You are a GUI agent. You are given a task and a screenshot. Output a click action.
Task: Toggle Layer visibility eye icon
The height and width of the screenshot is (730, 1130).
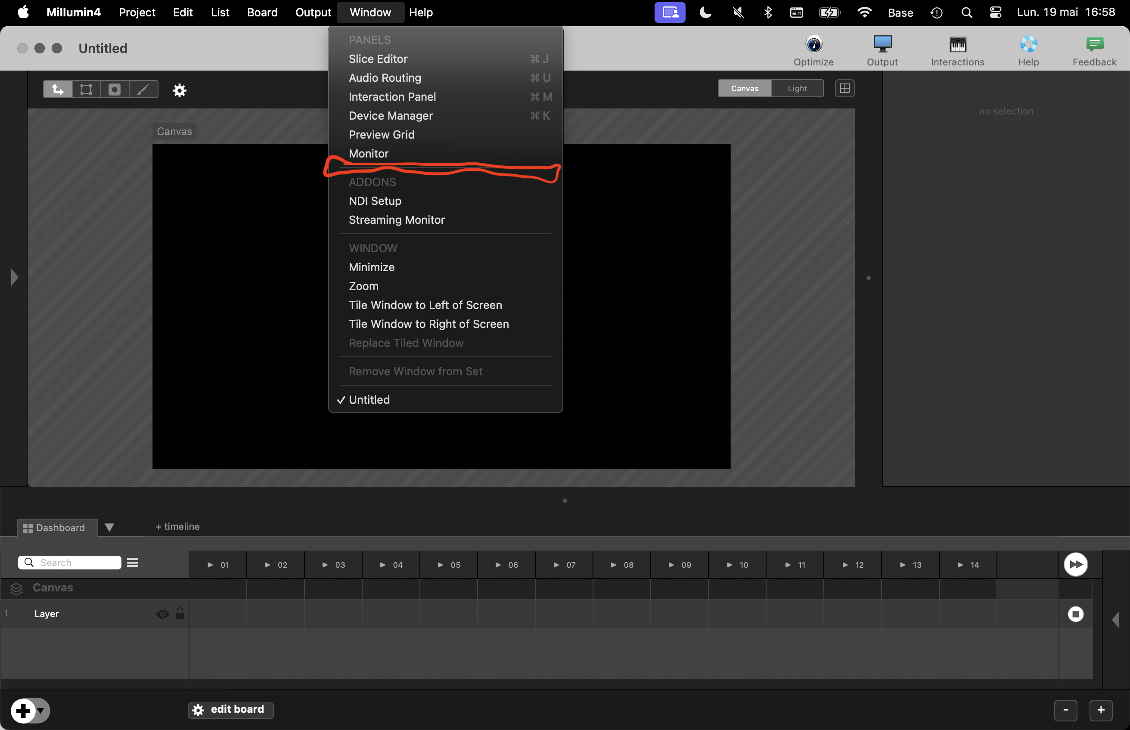162,614
